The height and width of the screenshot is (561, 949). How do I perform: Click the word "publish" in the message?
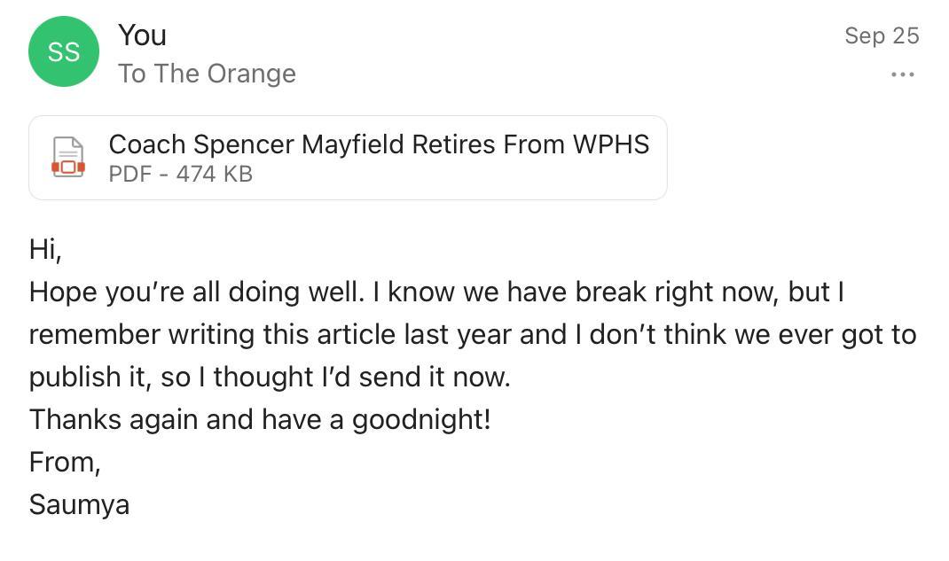[74, 377]
